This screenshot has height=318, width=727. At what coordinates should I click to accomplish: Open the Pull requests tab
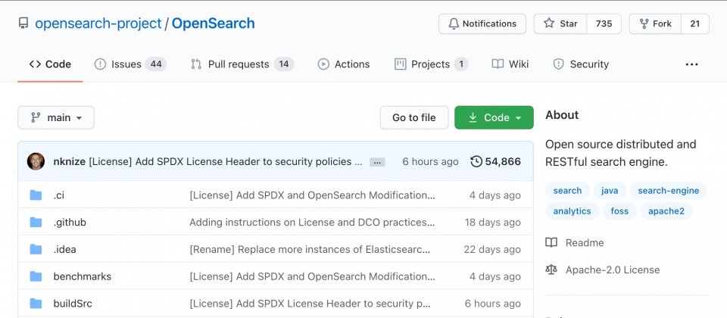pyautogui.click(x=242, y=64)
